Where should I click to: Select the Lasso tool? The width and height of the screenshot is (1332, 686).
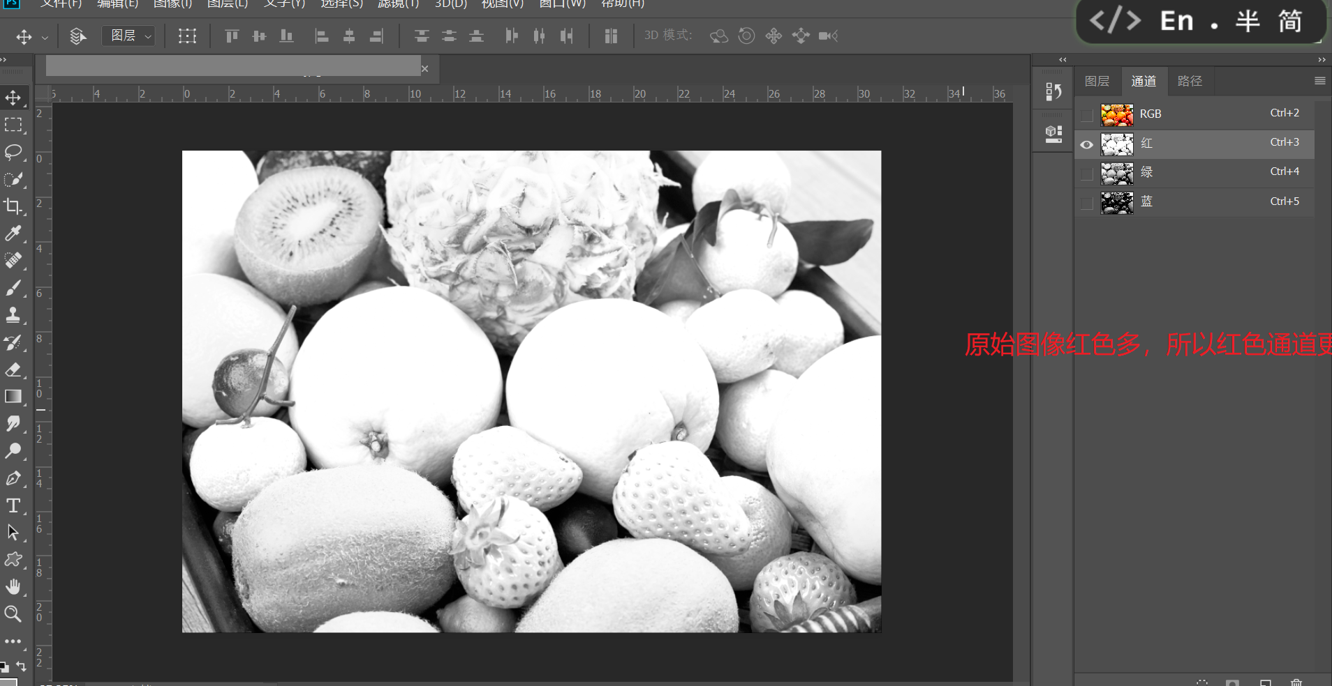[13, 152]
